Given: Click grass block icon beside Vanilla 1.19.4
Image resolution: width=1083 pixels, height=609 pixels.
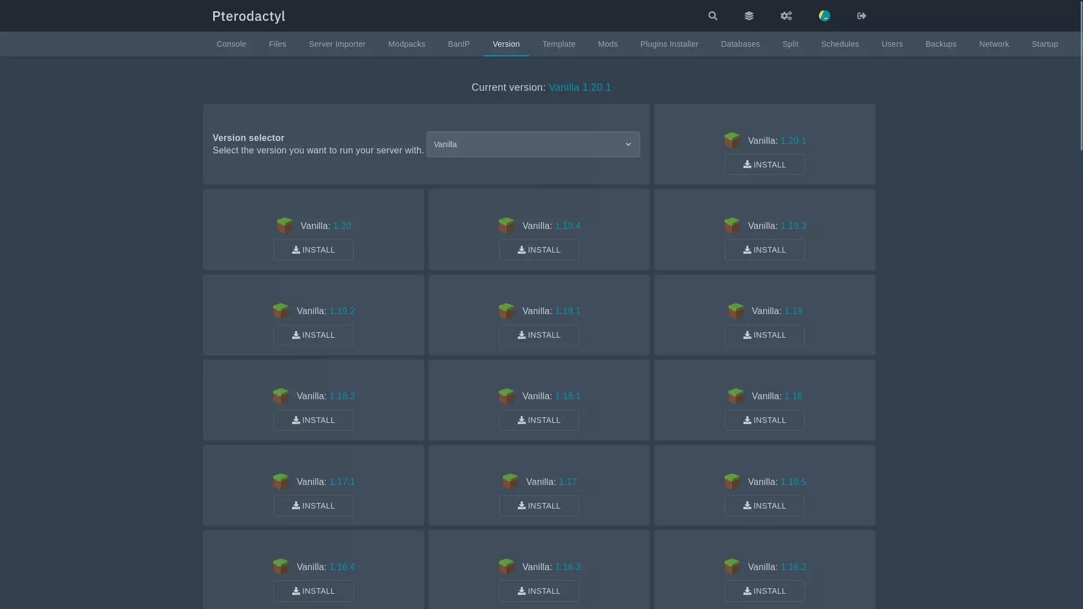Looking at the screenshot, I should [x=507, y=226].
